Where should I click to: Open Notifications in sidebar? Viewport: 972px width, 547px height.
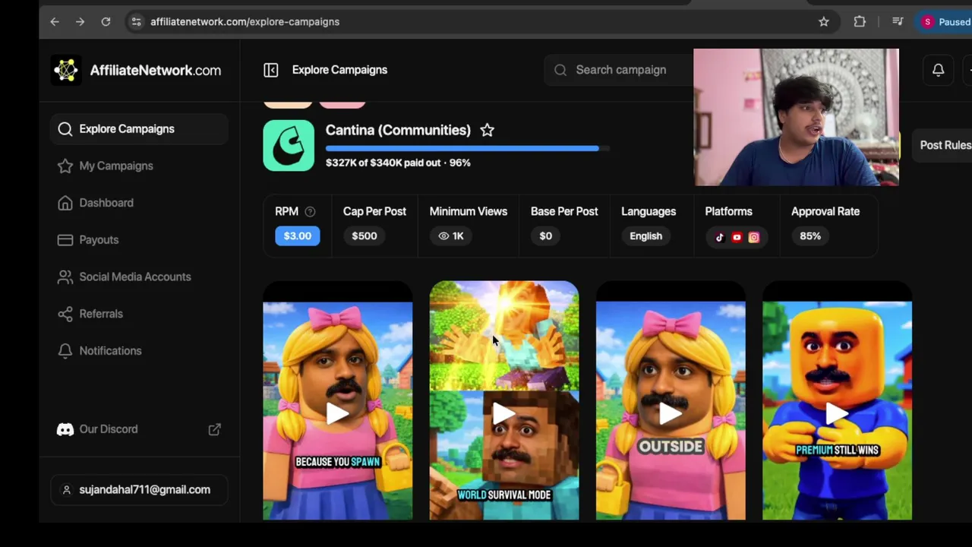140,351
